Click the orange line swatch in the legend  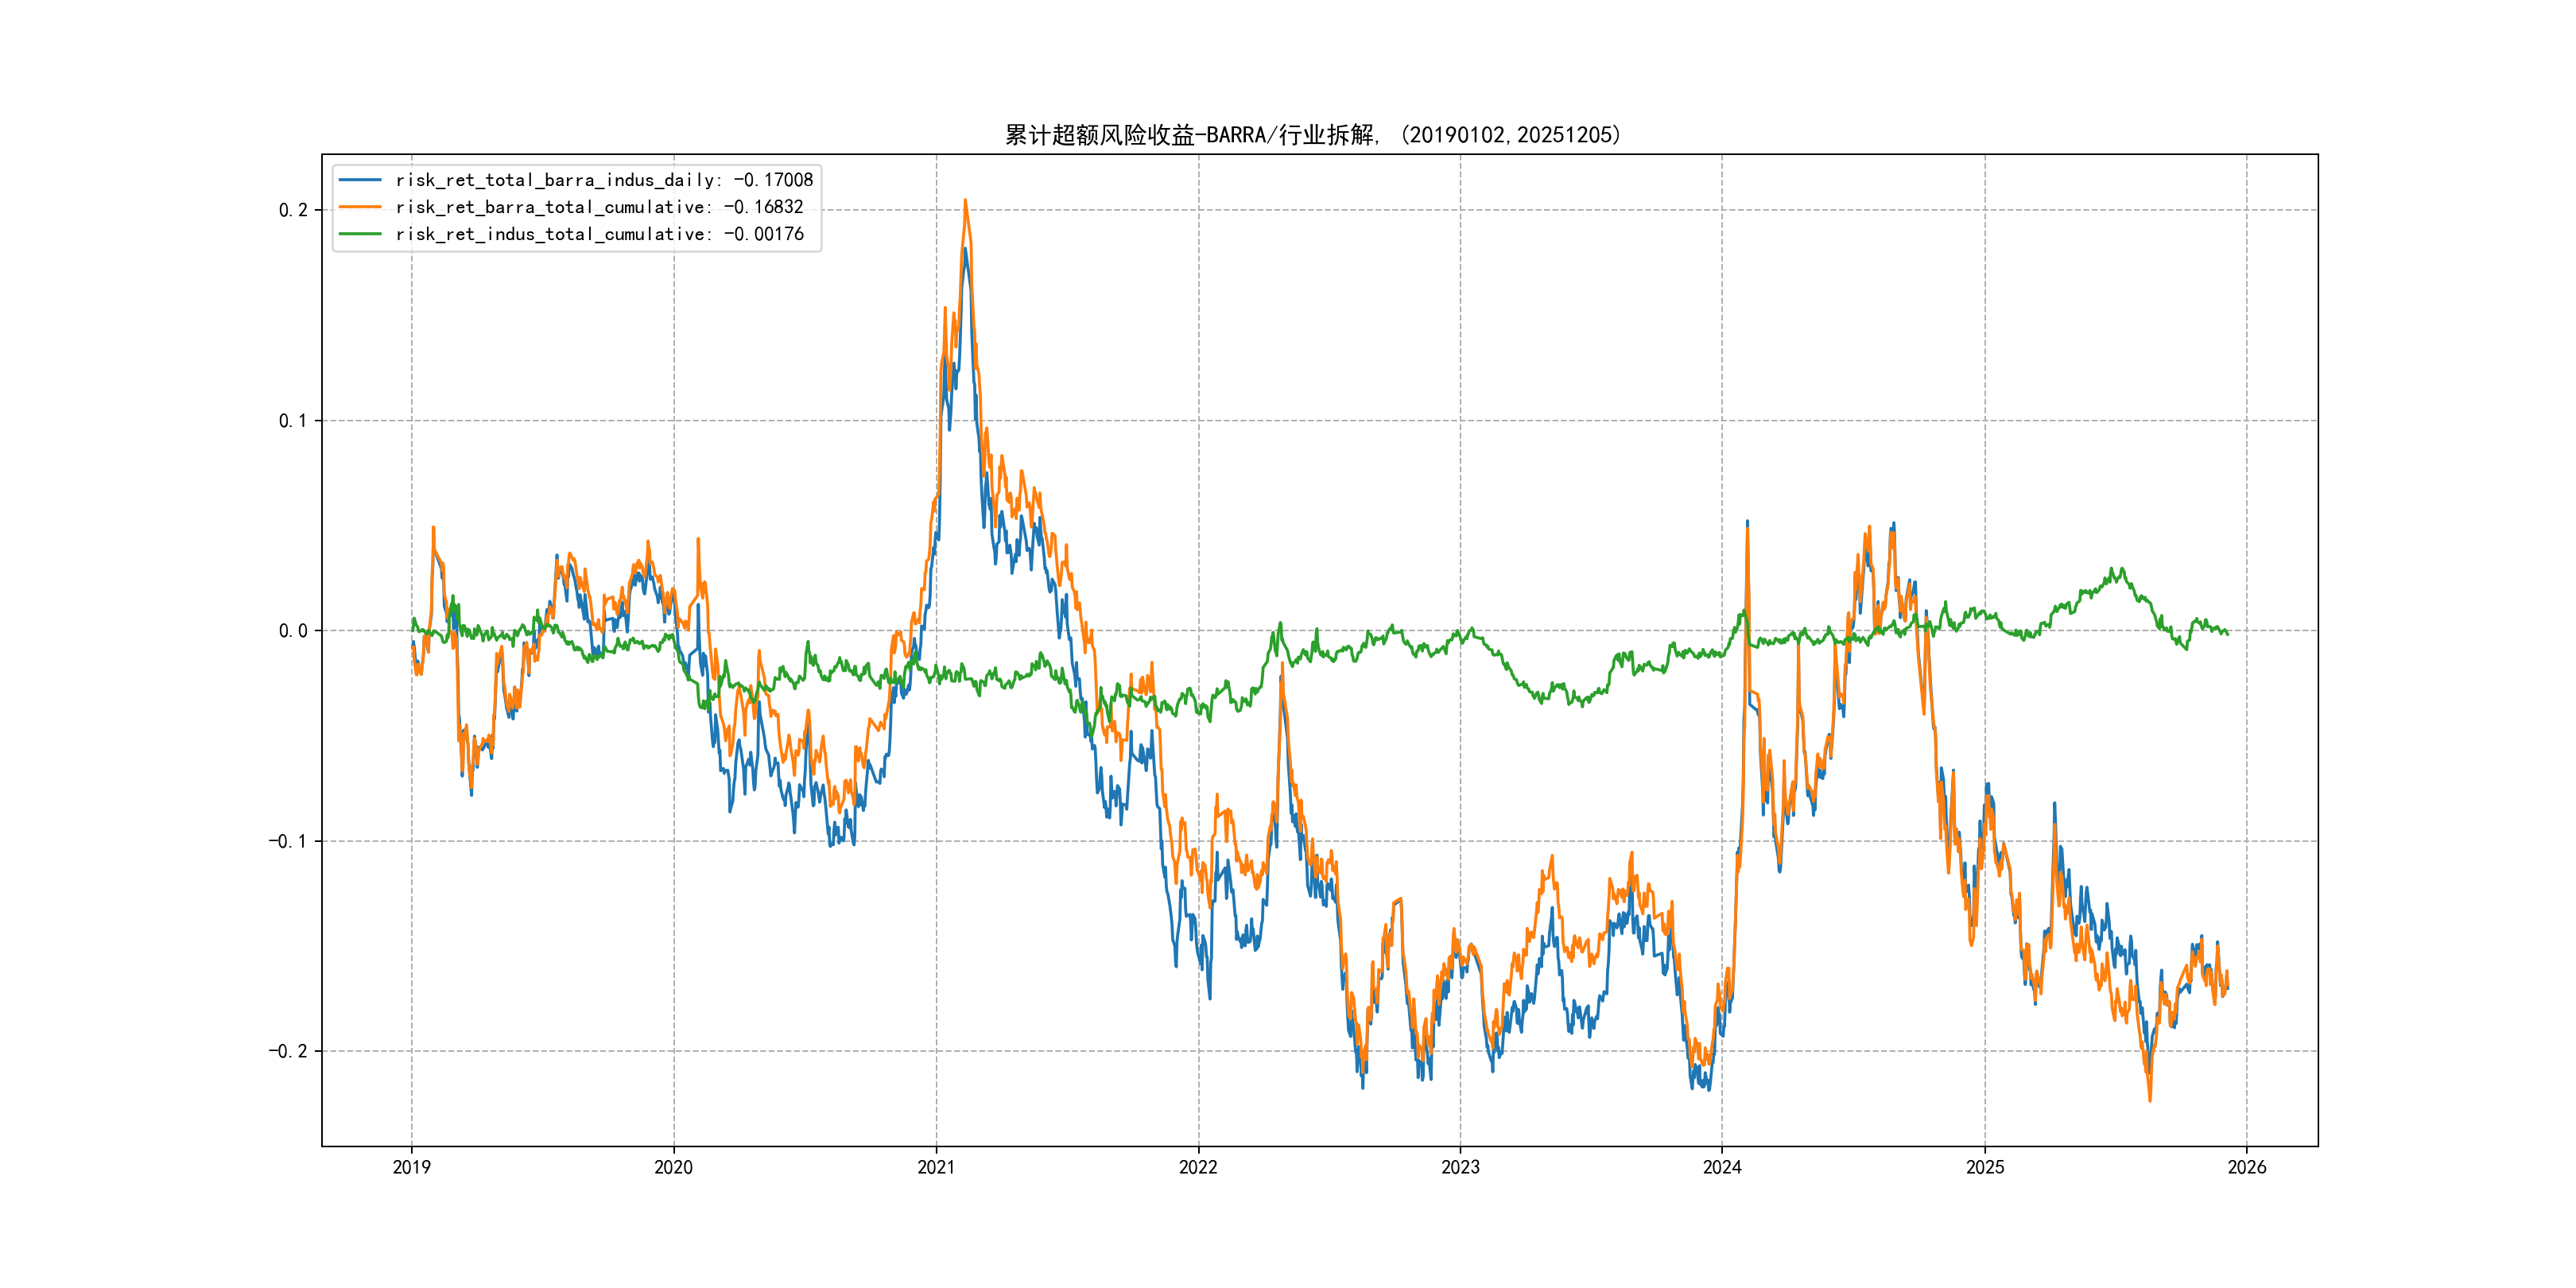point(360,207)
